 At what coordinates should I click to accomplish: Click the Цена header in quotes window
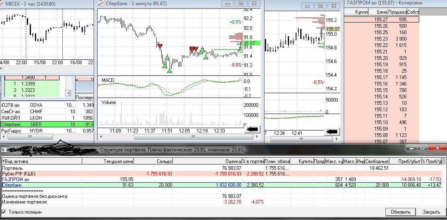click(378, 12)
